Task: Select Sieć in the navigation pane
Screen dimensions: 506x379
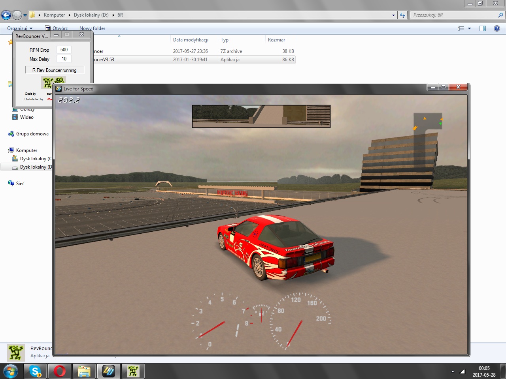Action: [x=20, y=184]
